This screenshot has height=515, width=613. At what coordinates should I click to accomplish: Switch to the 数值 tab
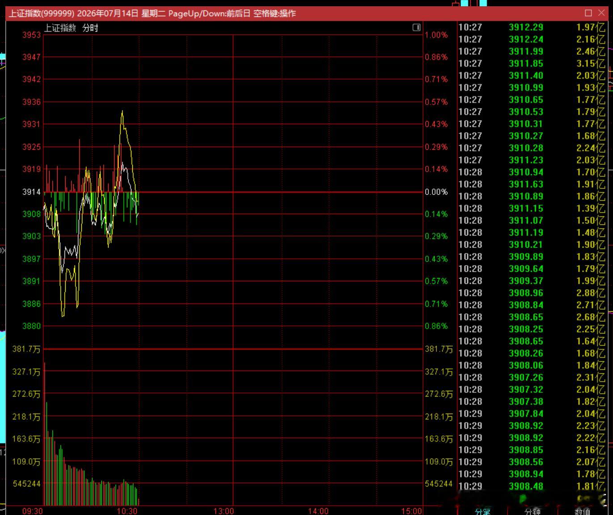coord(582,511)
